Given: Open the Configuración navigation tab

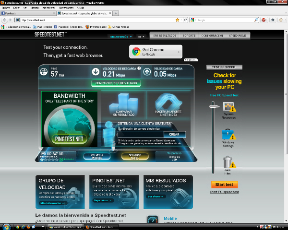Looking at the screenshot, I should [x=212, y=36].
